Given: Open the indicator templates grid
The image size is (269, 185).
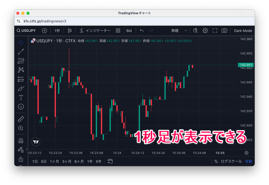Looking at the screenshot, I should [x=118, y=31].
